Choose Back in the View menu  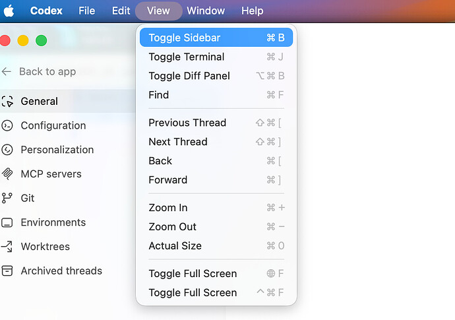click(x=216, y=161)
